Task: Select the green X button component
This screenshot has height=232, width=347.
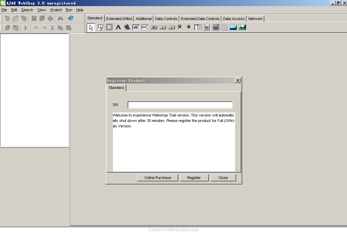Action: (171, 27)
